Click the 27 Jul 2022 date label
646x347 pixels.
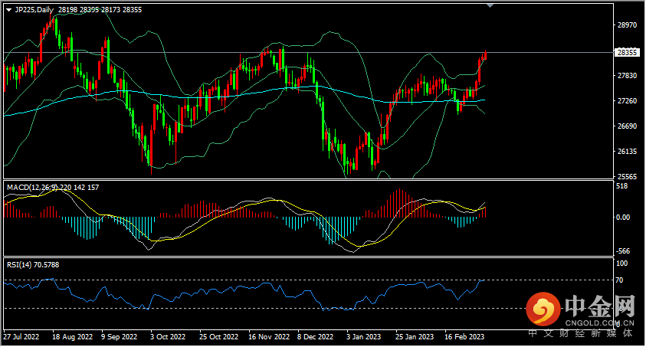[x=20, y=337]
